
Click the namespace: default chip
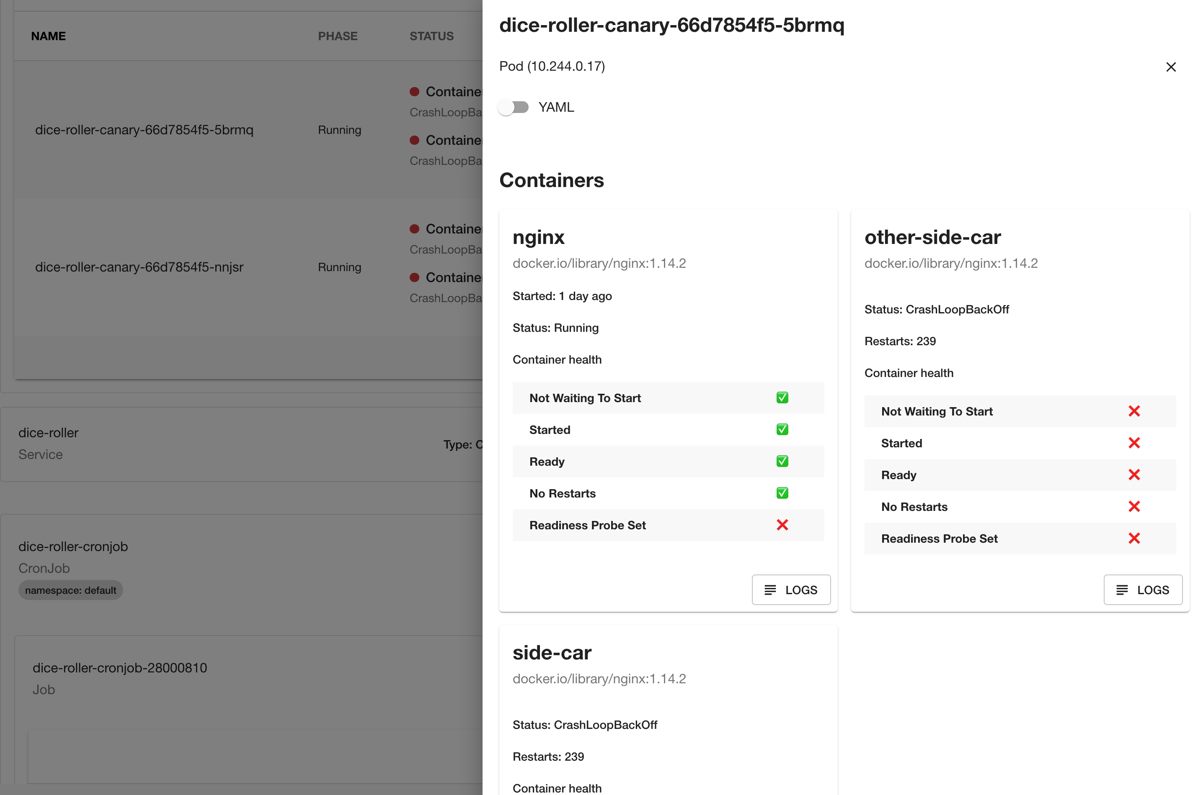coord(70,590)
